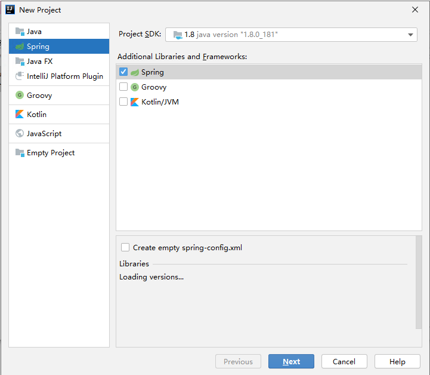The height and width of the screenshot is (375, 430).
Task: Click the Groovy icon in frameworks list
Action: [x=135, y=87]
